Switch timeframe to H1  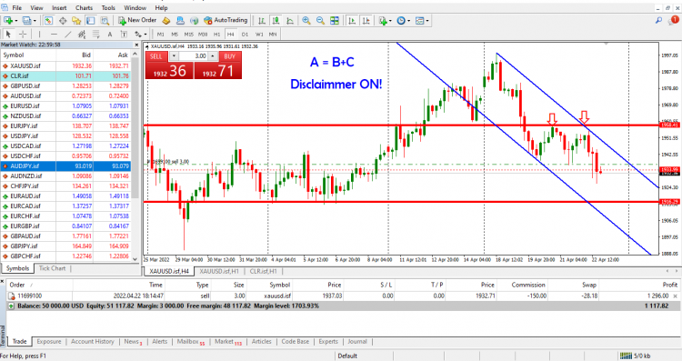click(x=216, y=34)
